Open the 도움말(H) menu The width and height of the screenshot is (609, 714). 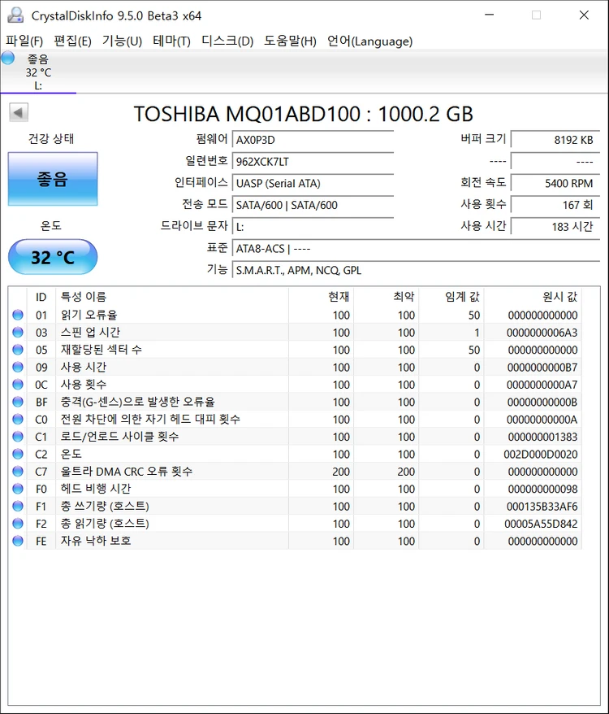coord(290,41)
